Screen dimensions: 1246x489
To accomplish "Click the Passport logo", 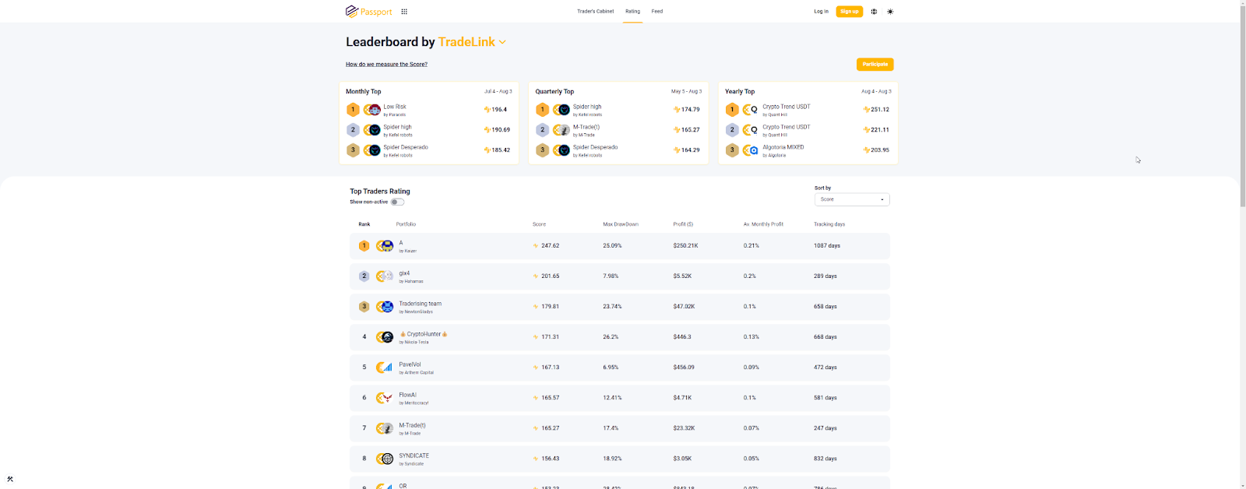I will pyautogui.click(x=369, y=12).
